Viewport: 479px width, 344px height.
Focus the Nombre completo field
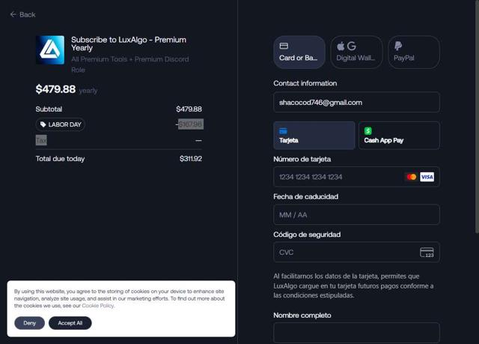(356, 333)
